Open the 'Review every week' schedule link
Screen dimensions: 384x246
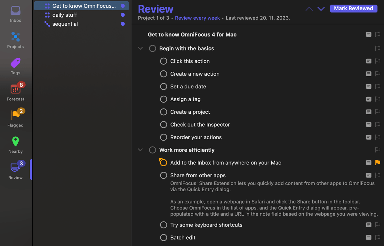click(x=197, y=18)
